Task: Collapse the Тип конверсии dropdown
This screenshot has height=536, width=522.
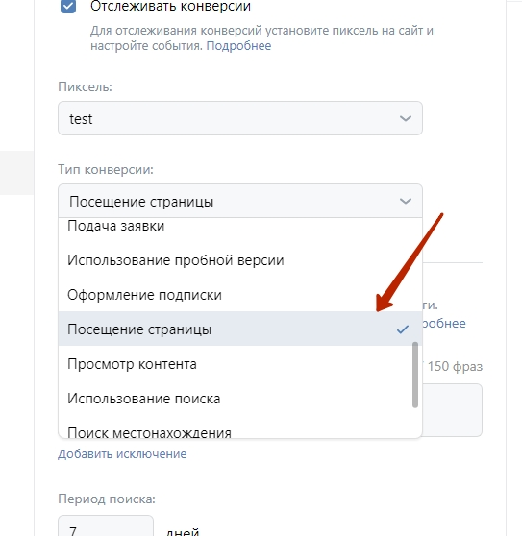Action: coord(240,201)
